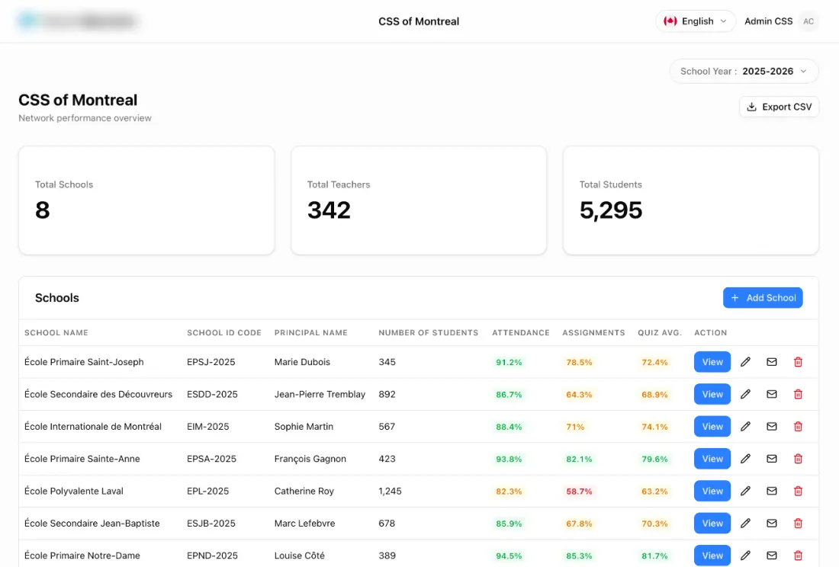The width and height of the screenshot is (839, 567).
Task: Click the School ID Code column header
Action: (x=224, y=332)
